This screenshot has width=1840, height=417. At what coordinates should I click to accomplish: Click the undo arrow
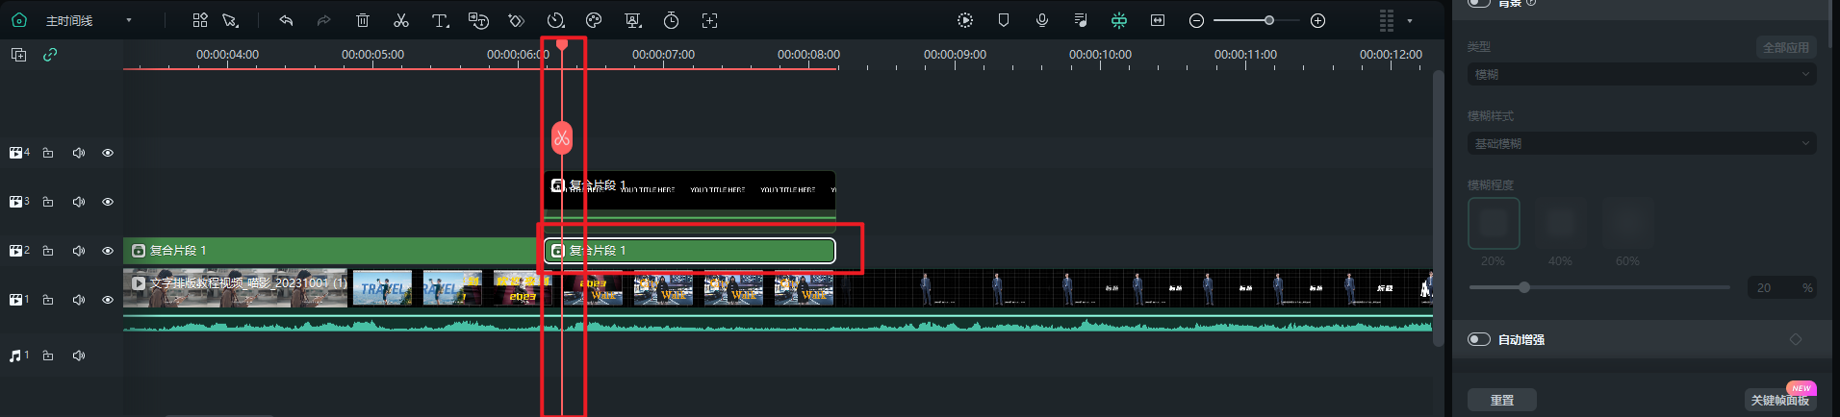point(286,20)
